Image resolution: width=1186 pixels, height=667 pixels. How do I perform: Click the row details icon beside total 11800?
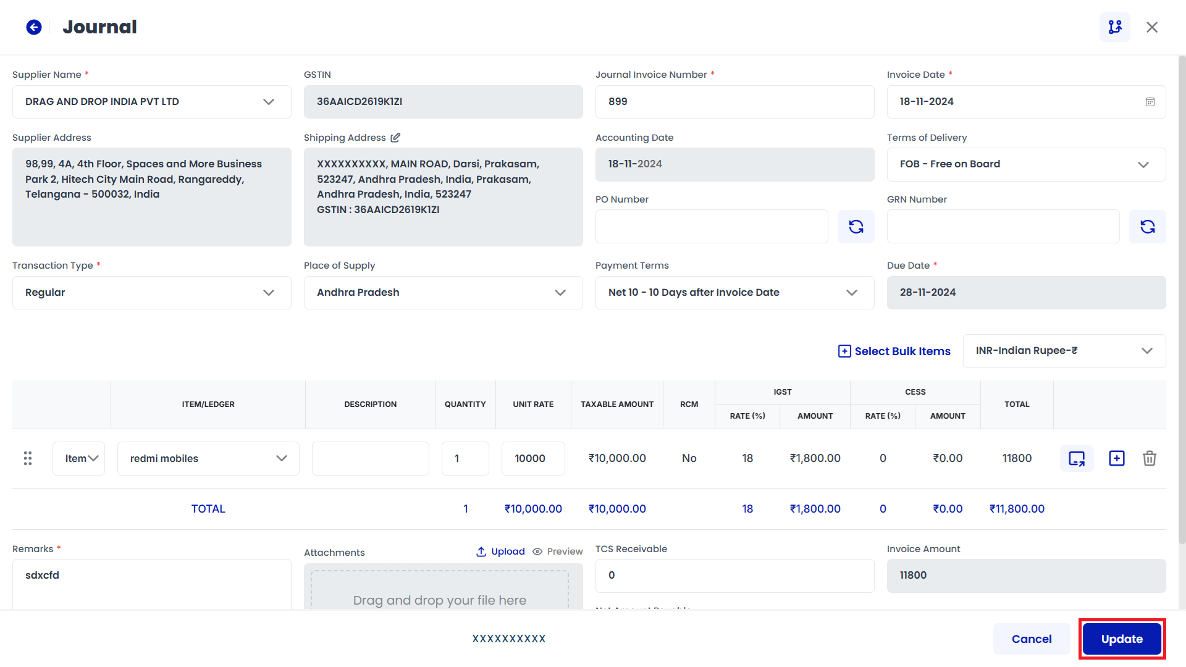[1077, 458]
